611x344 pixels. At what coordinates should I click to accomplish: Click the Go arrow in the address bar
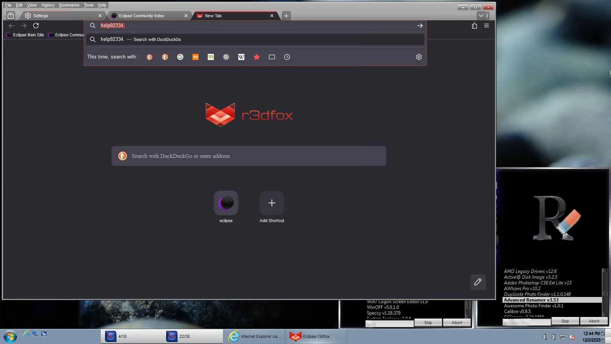pos(420,26)
